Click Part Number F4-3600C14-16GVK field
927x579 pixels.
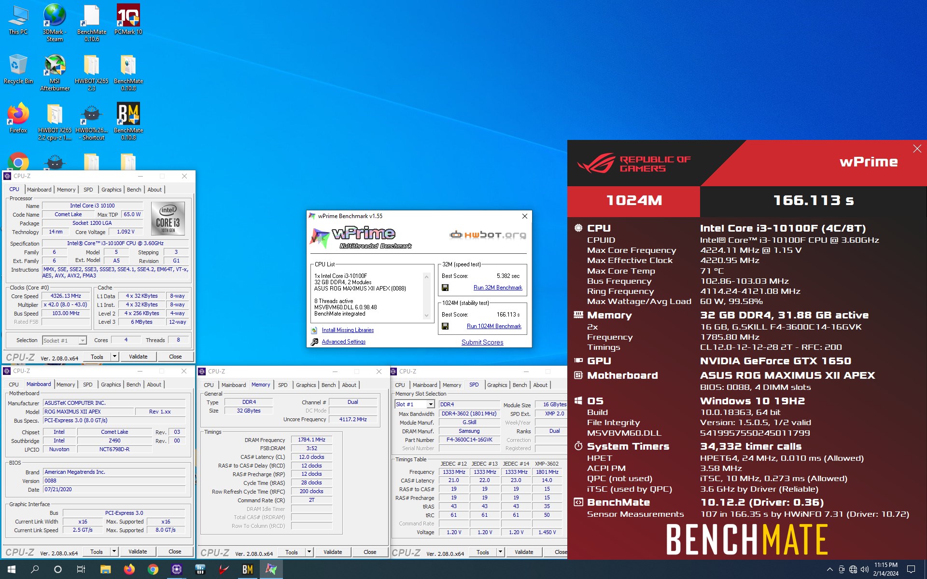(469, 440)
